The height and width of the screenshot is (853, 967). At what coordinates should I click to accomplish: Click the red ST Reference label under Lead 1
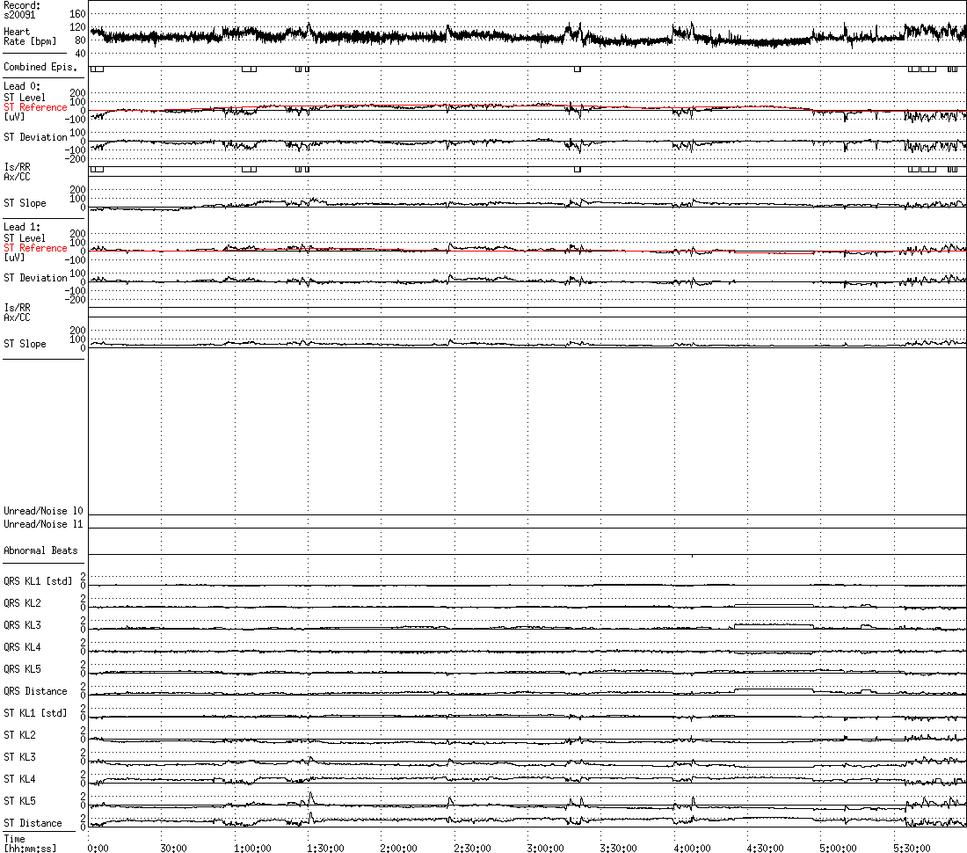point(35,248)
